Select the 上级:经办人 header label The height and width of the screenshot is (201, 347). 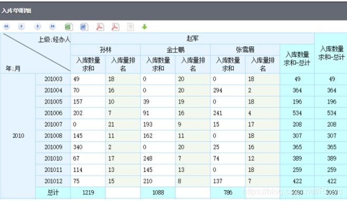54,39
